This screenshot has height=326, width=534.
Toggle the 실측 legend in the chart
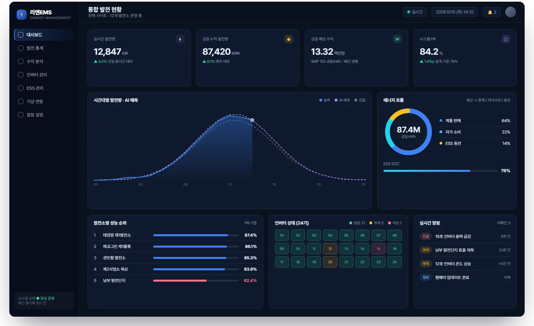tap(325, 100)
